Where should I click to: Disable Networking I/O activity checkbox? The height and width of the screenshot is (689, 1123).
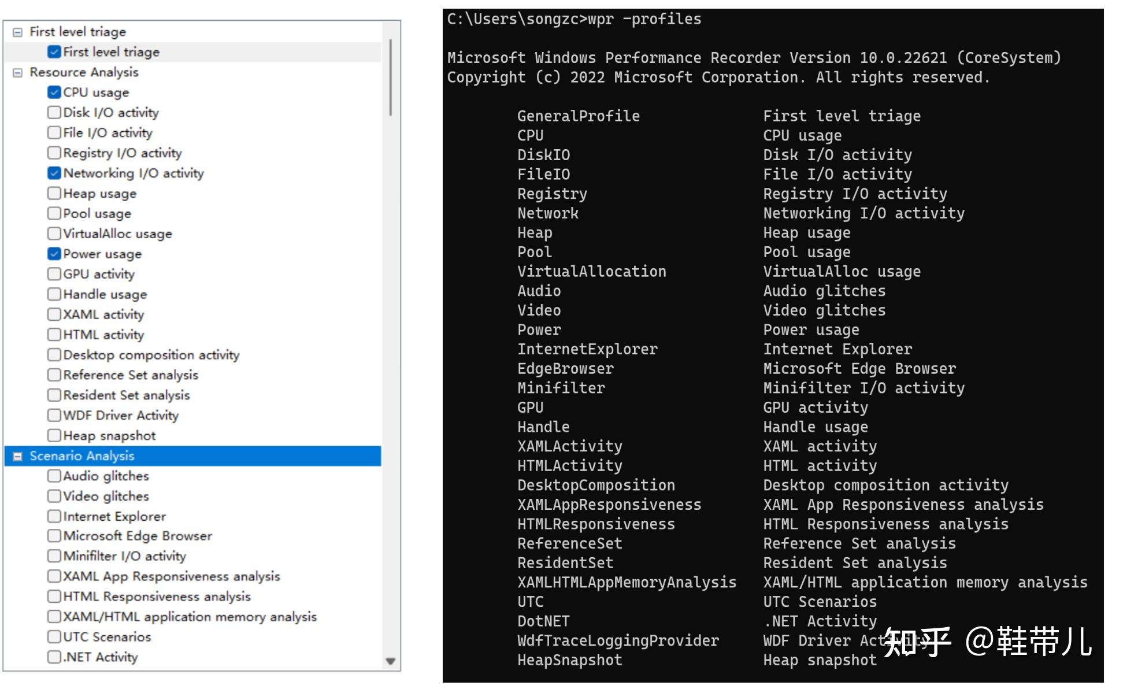54,173
